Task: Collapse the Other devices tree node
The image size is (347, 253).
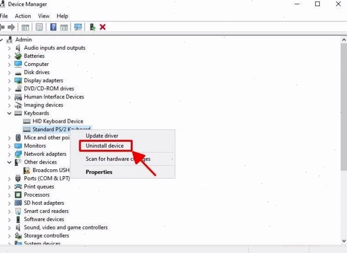Action: click(9, 162)
